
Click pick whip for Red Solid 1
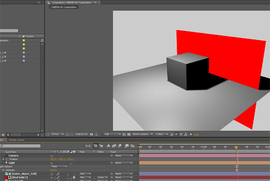coord(112,177)
